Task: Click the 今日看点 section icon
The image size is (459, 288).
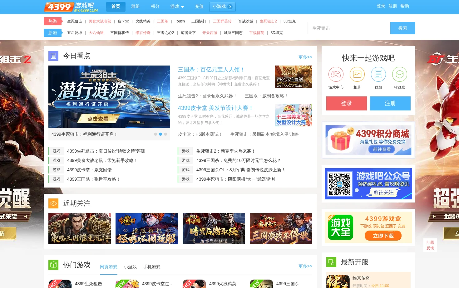Action: point(53,56)
